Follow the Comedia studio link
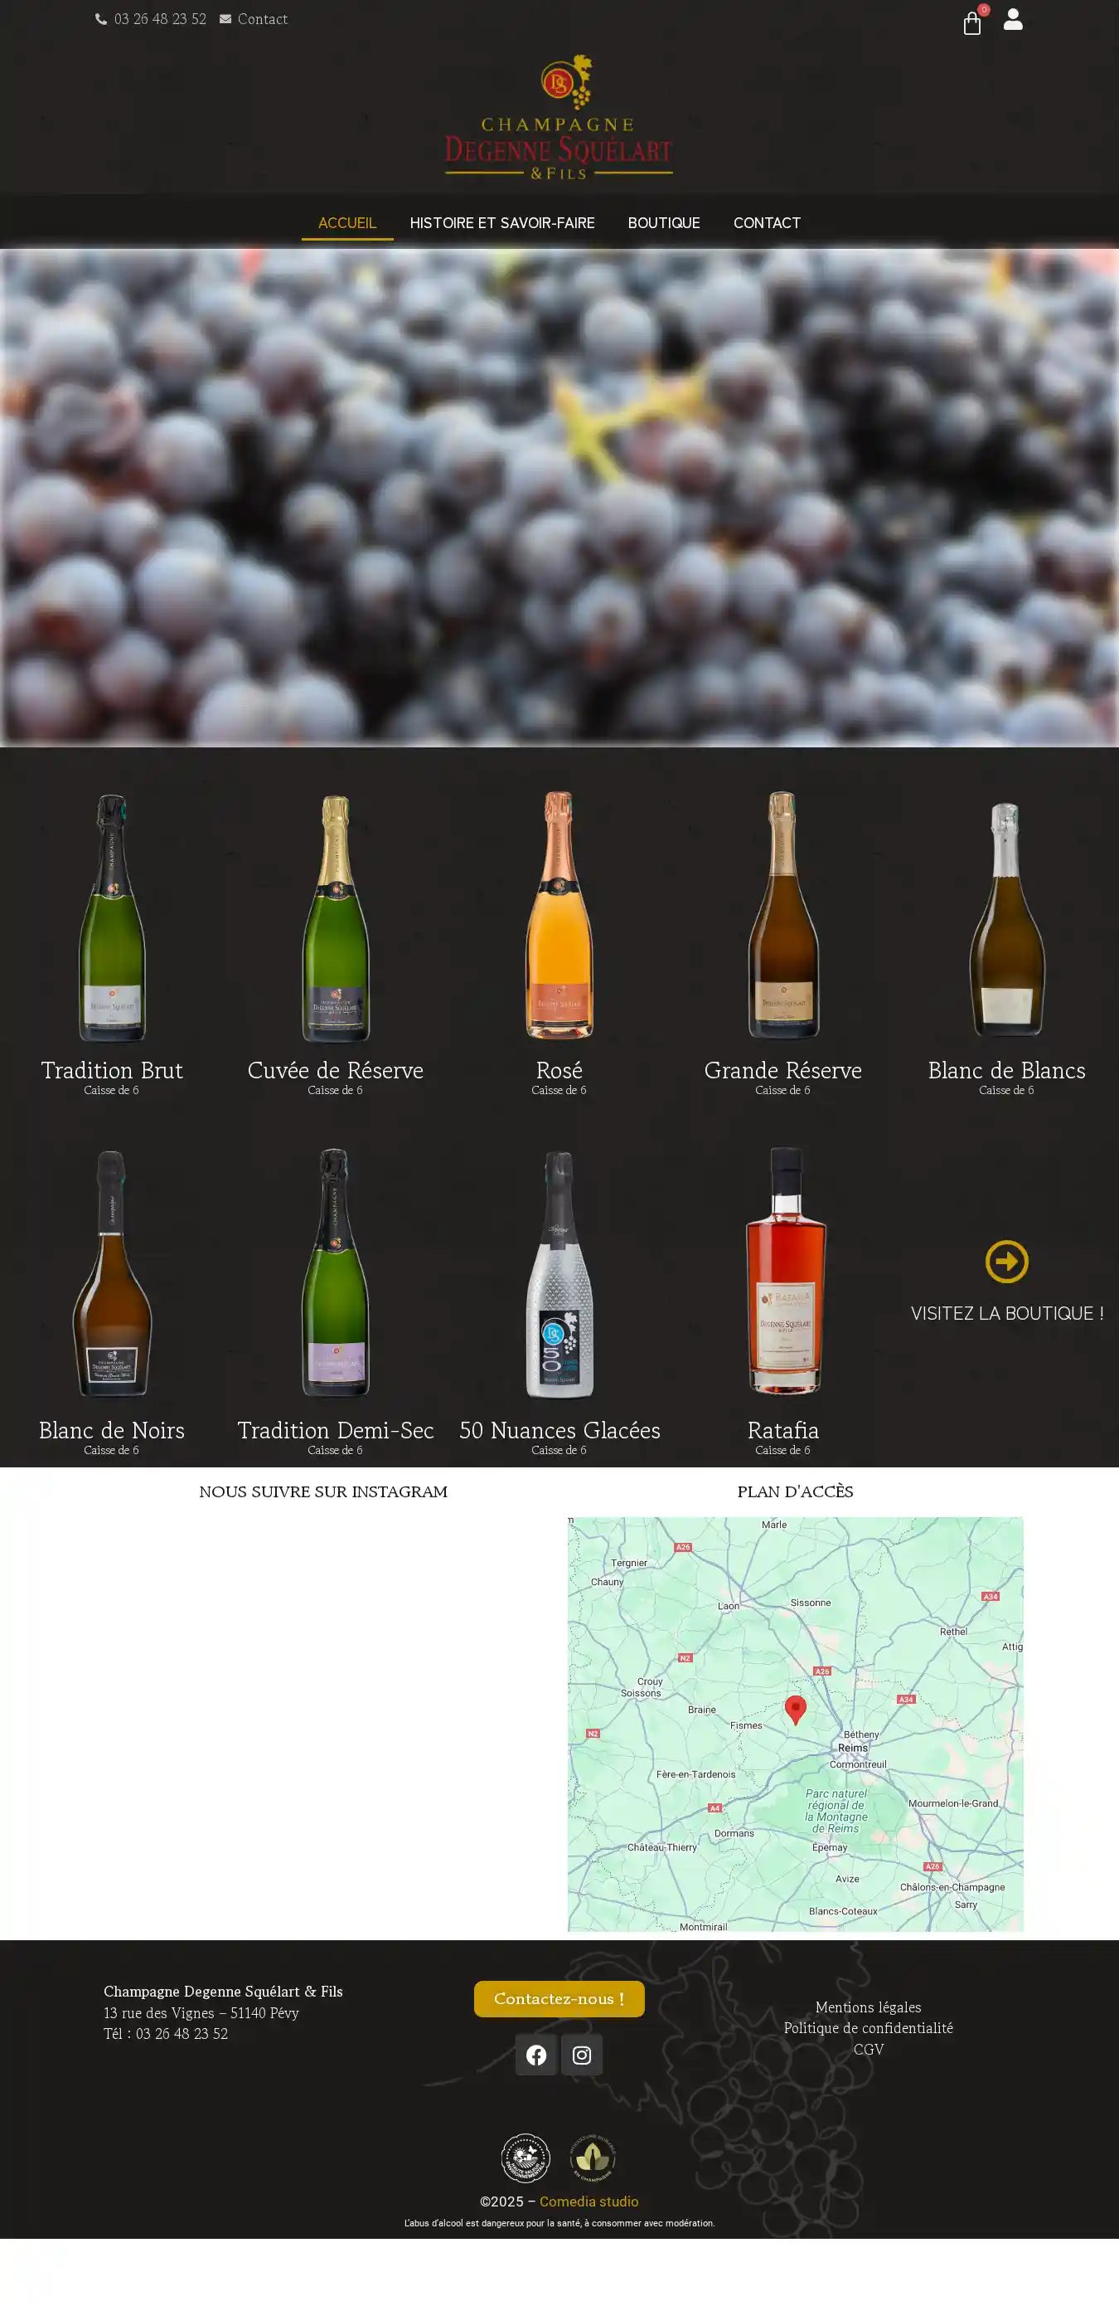 coord(589,2201)
